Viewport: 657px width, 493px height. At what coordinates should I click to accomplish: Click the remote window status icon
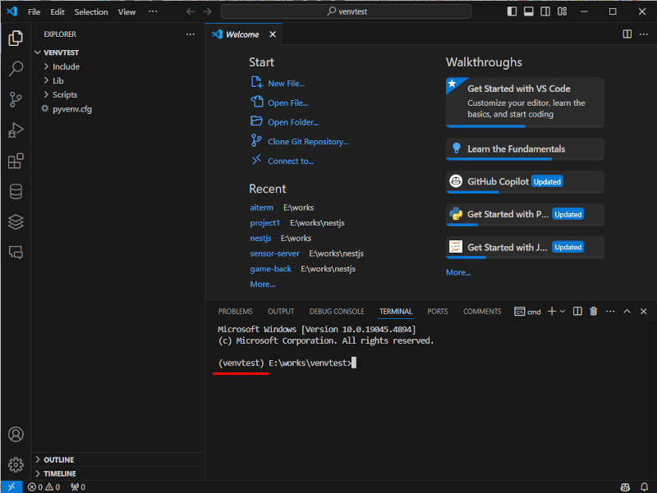tap(11, 486)
